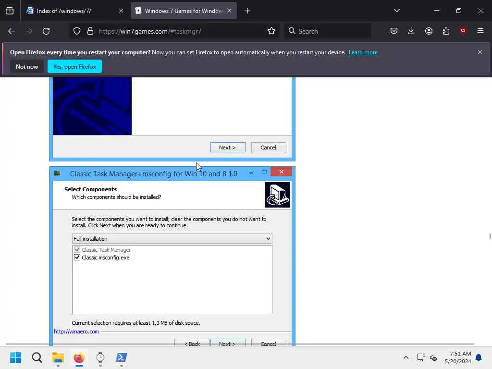Screen dimensions: 492x369
Task: Reload the current page
Action: tap(46, 31)
